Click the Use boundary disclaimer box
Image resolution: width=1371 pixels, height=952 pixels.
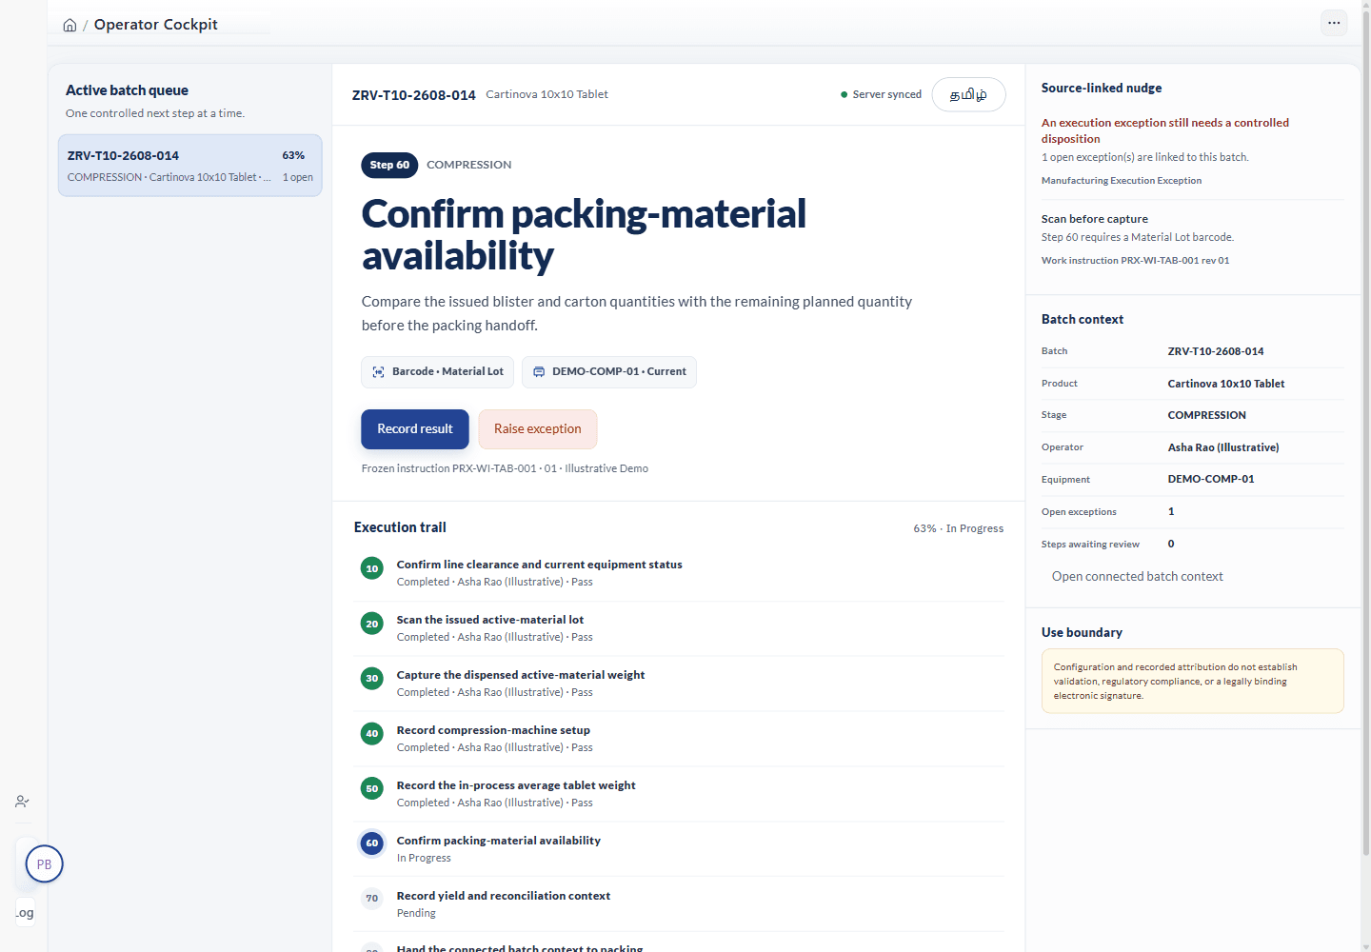tap(1193, 682)
